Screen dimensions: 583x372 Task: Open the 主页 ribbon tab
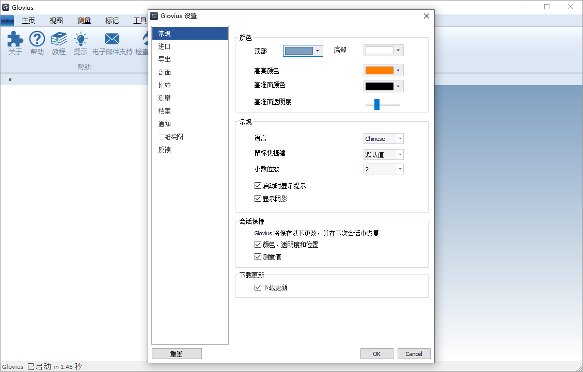point(28,21)
